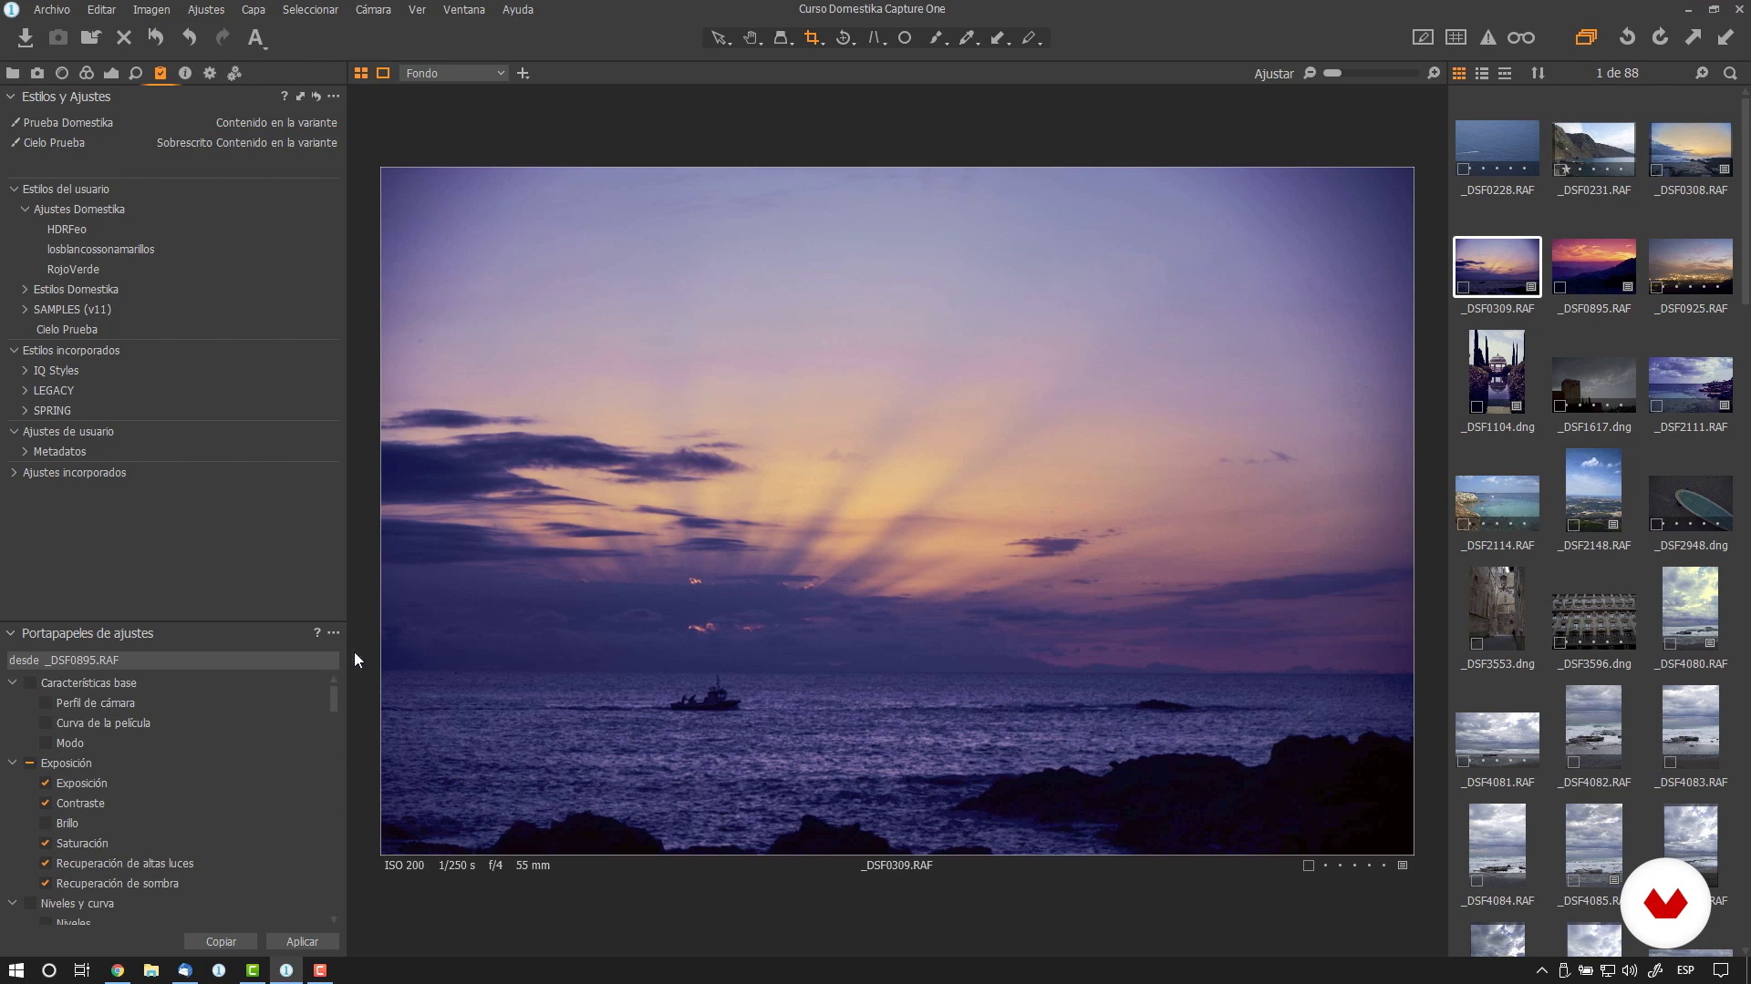Click the camera Capture icon

[58, 37]
